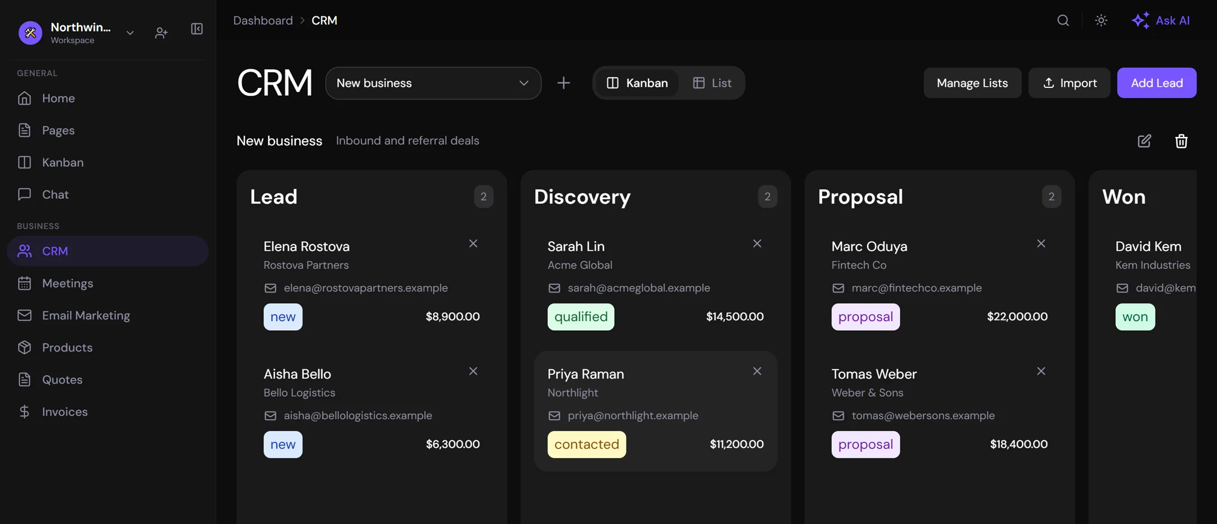Click the Dashboard breadcrumb link
Image resolution: width=1217 pixels, height=524 pixels.
263,20
